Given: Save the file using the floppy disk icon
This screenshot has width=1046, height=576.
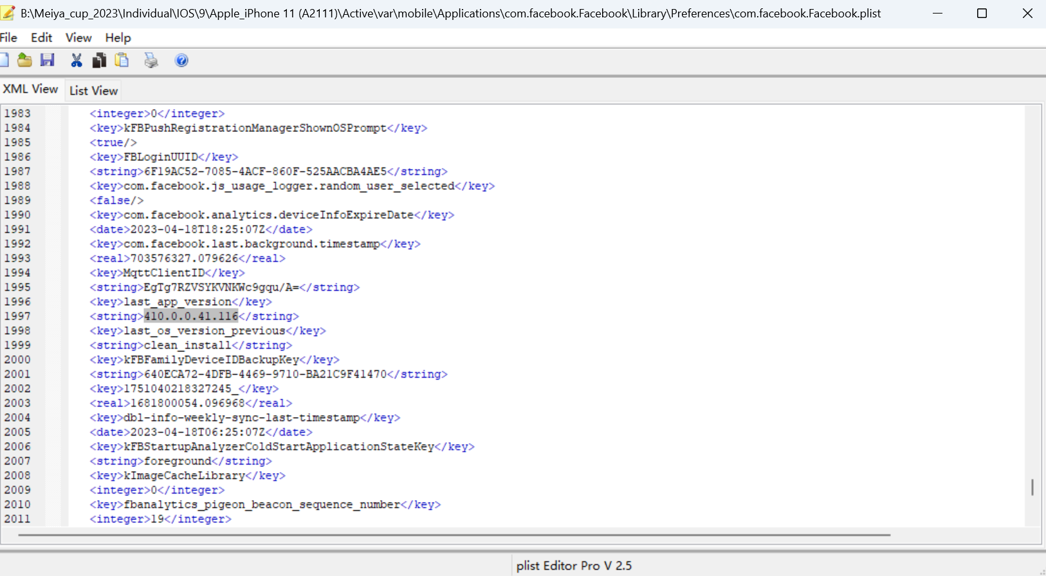Looking at the screenshot, I should coord(48,60).
